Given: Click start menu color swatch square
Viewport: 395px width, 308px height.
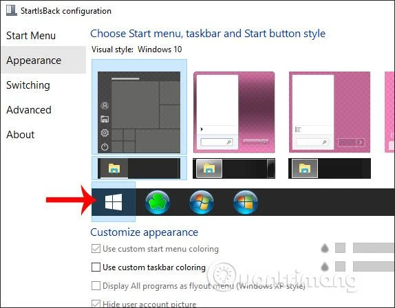Looking at the screenshot, I should (340, 248).
